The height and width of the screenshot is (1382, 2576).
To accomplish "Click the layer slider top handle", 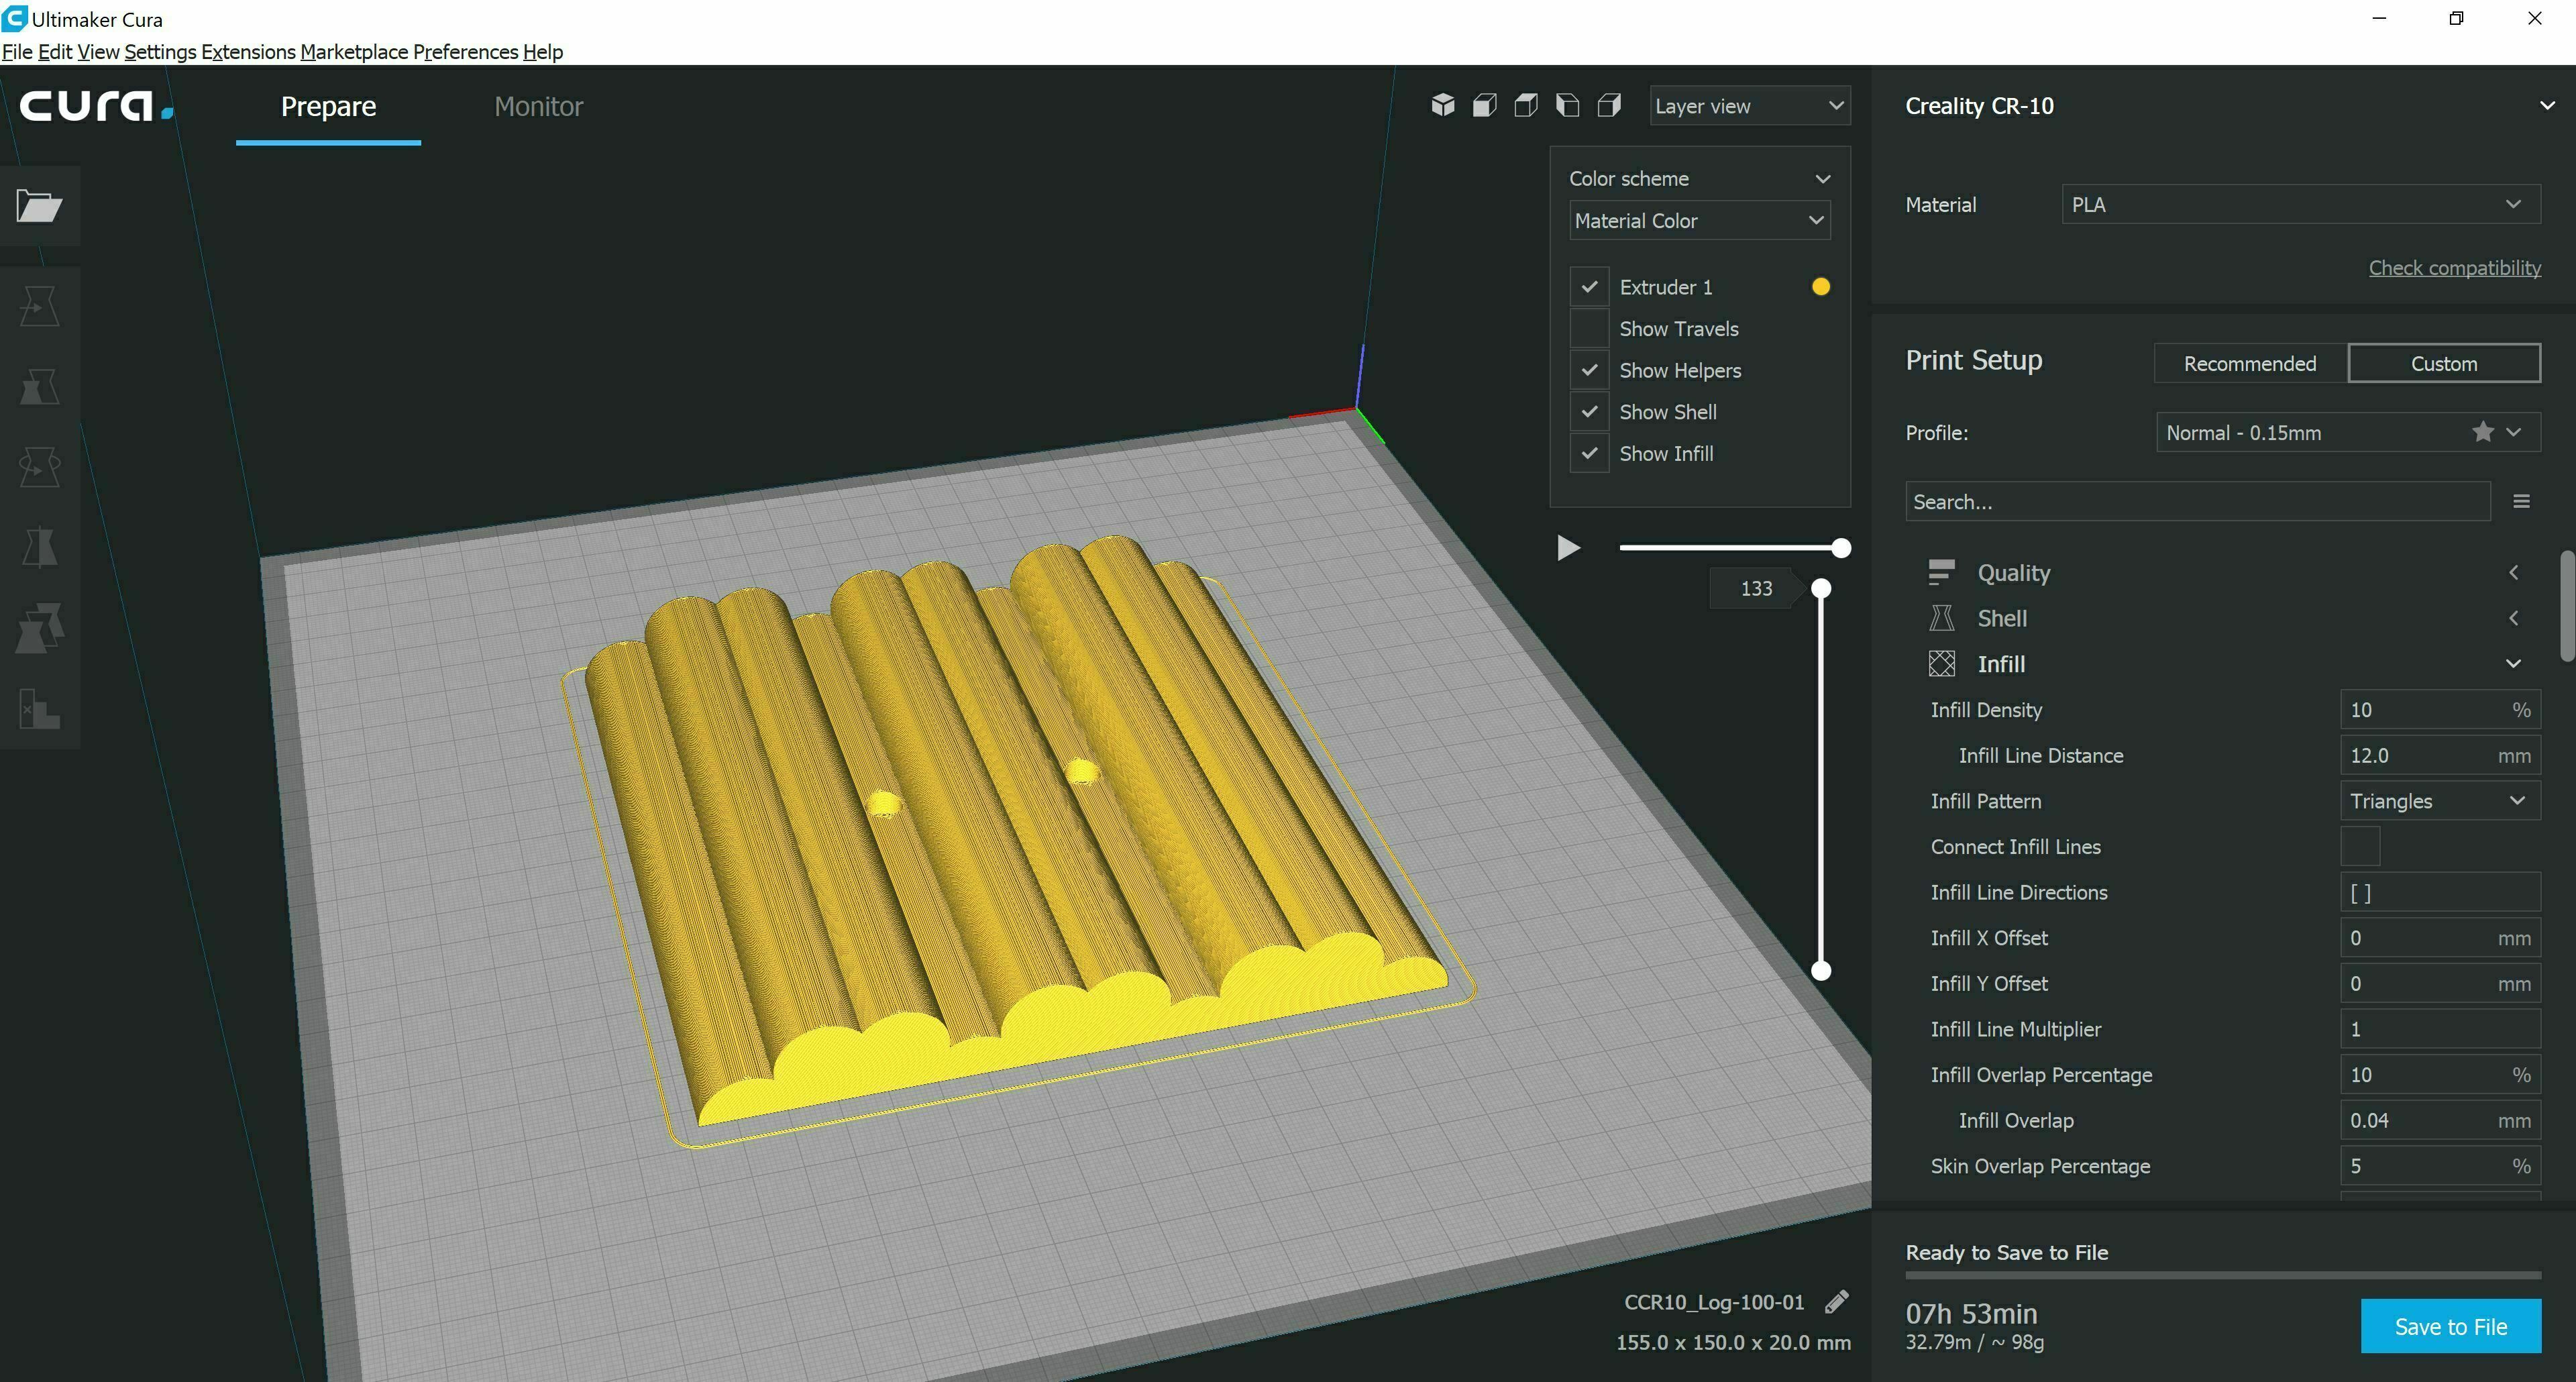I will 1821,589.
